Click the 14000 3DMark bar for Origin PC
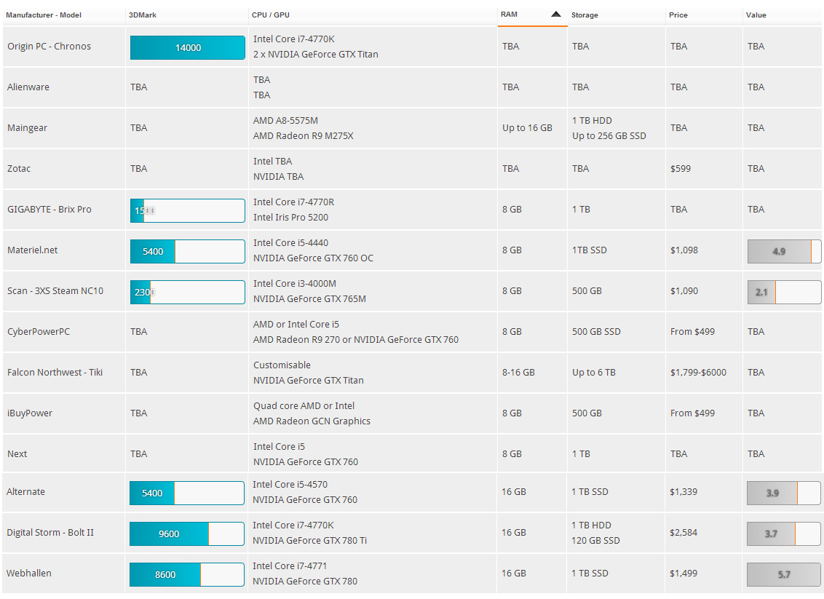The image size is (824, 599). (188, 48)
